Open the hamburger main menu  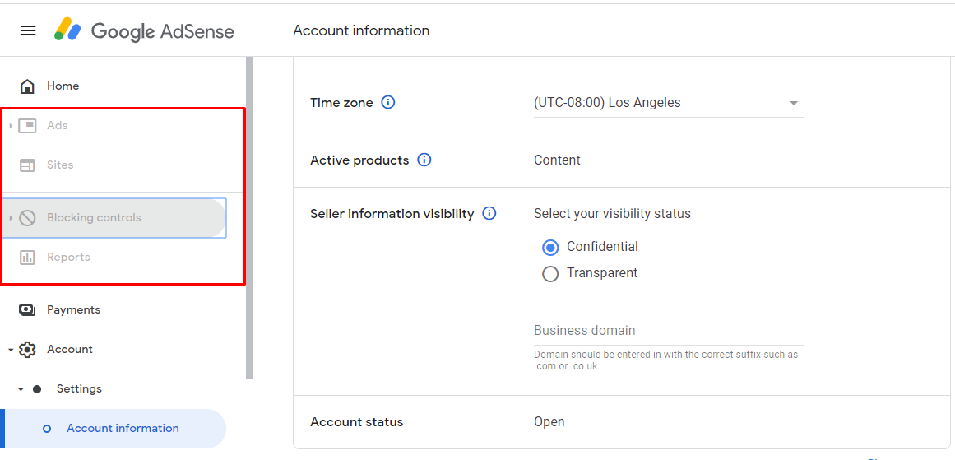(x=28, y=30)
